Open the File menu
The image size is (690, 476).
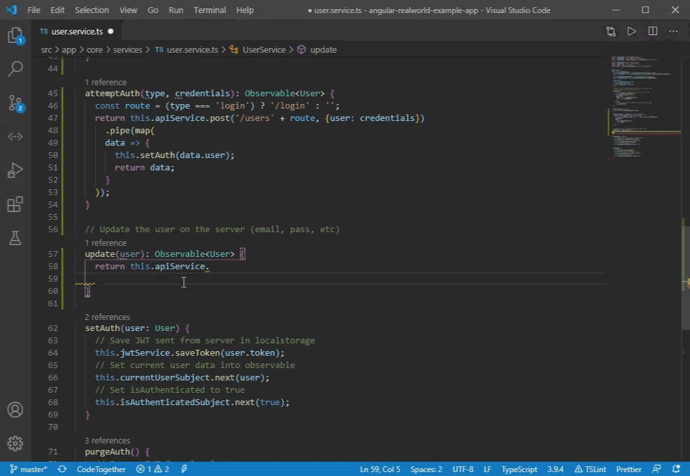click(x=34, y=10)
